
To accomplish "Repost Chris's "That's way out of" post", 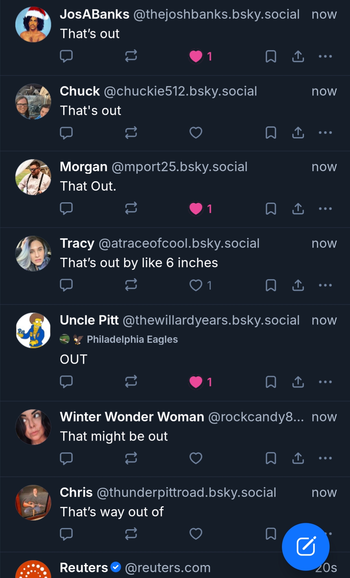I will [x=131, y=534].
